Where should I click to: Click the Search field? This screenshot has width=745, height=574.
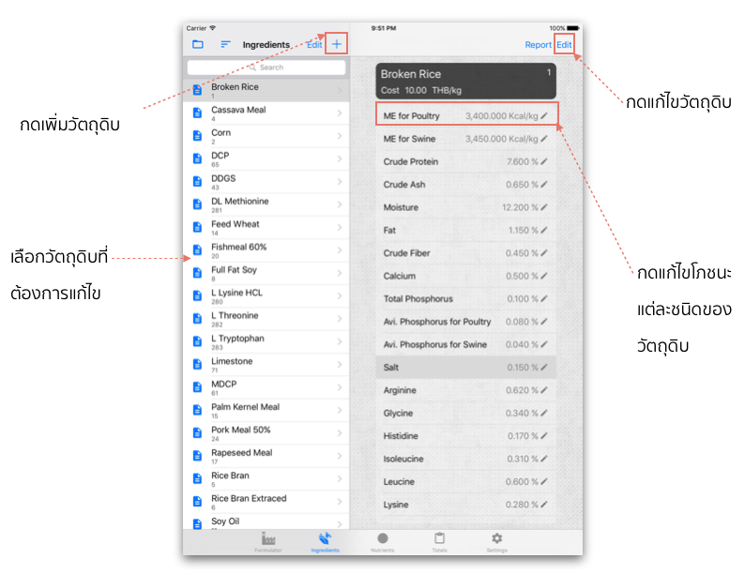click(x=266, y=68)
